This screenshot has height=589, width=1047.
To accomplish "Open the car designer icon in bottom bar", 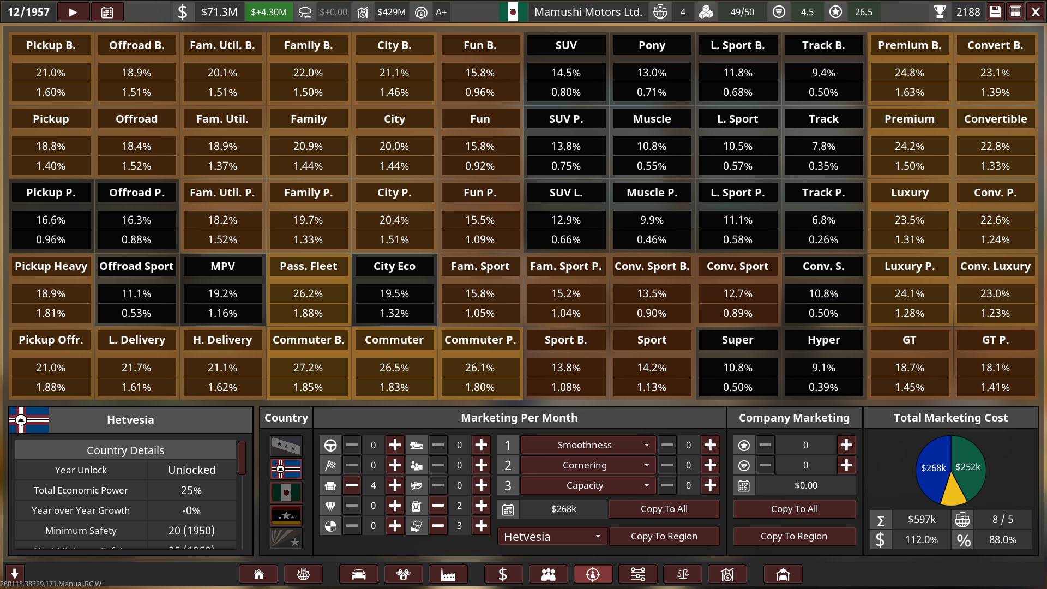I will click(358, 574).
